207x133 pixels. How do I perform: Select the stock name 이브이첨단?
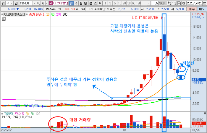(61, 3)
